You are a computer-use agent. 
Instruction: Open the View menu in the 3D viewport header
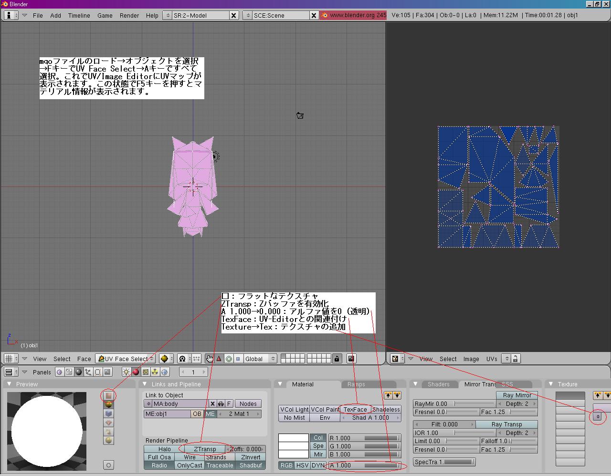(40, 359)
